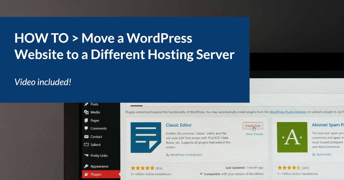Open the Automattic author link
The width and height of the screenshot is (344, 180).
[324, 154]
